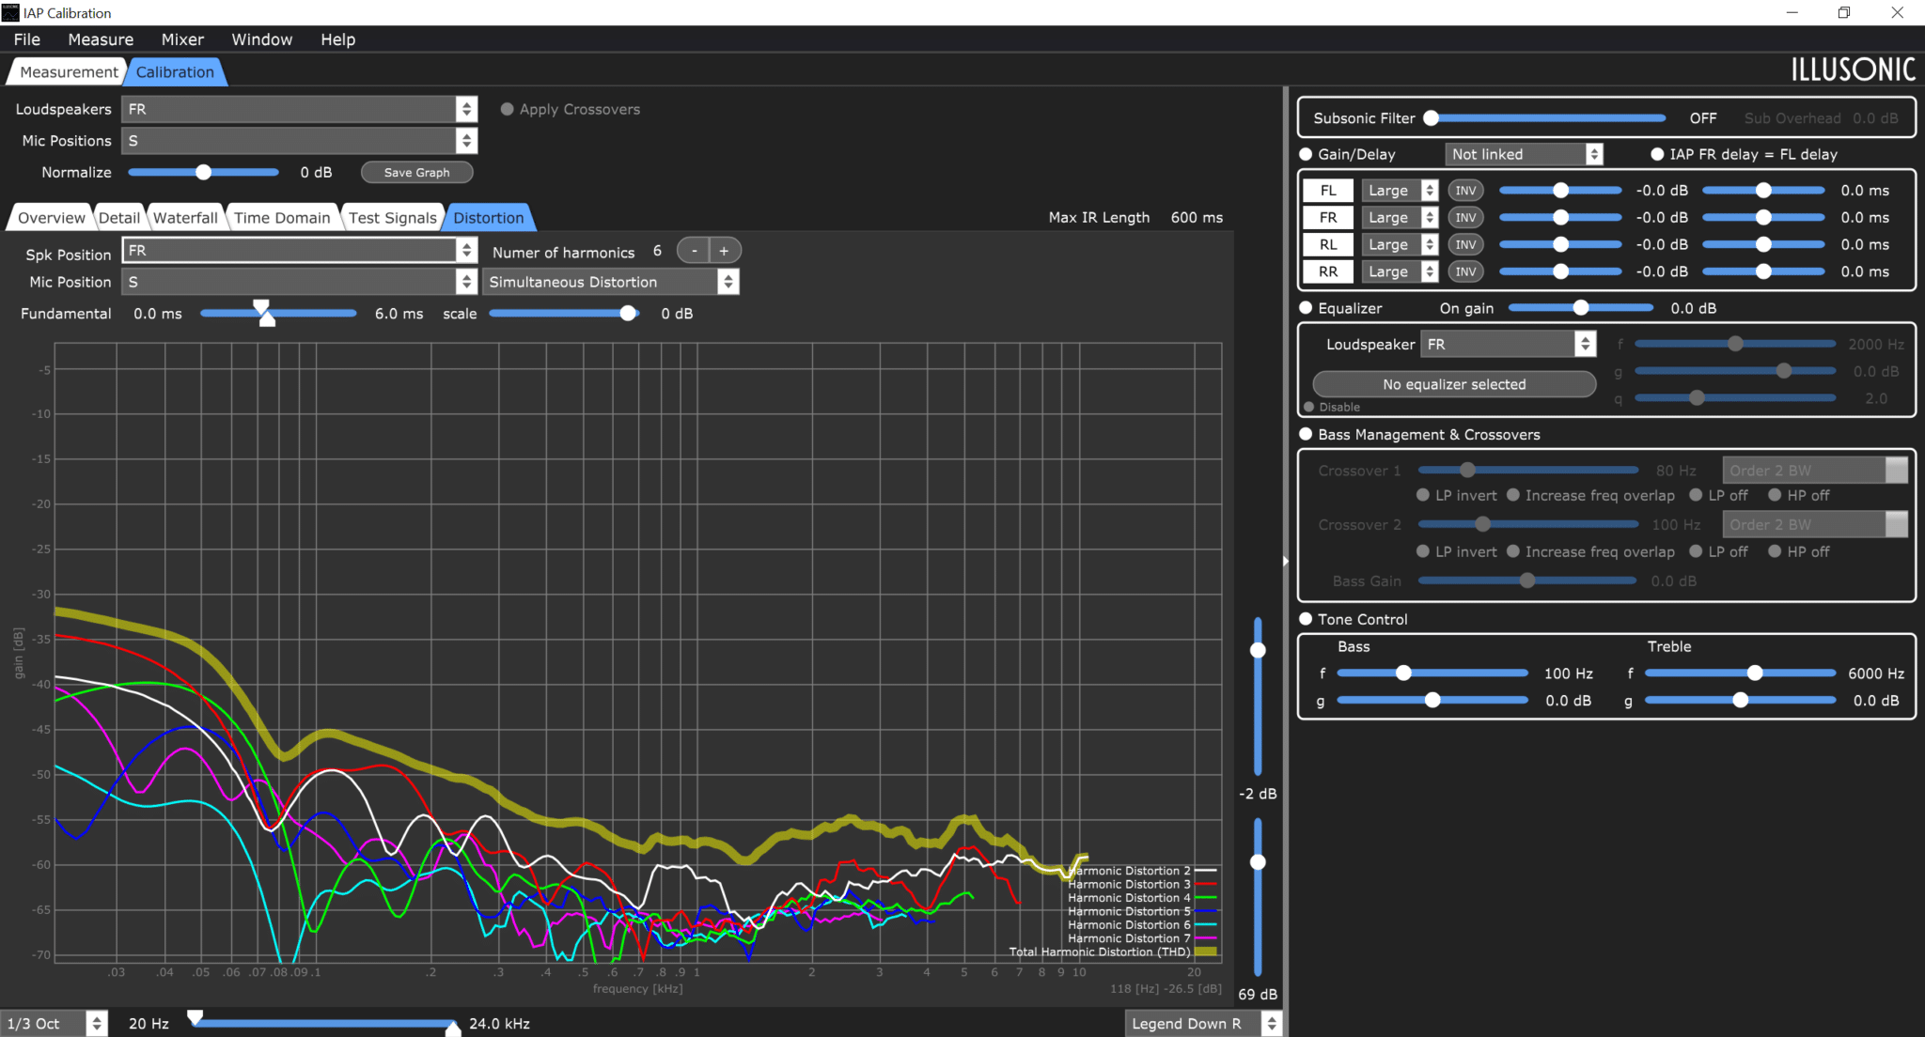Click the 69 dB vertical slider
This screenshot has height=1037, width=1925.
[1258, 897]
